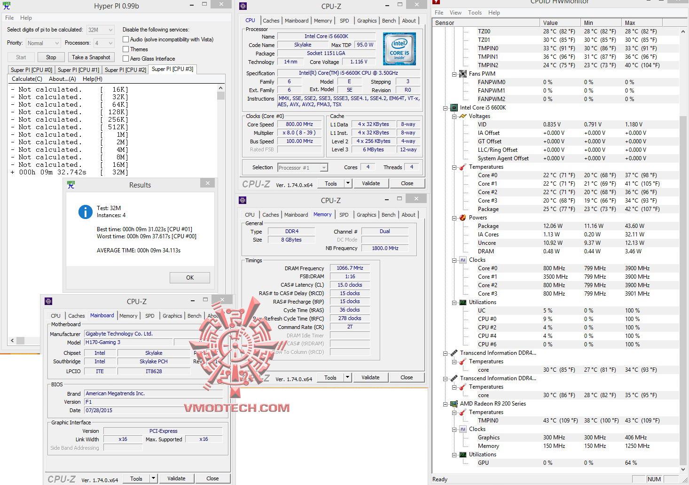Open the Caches tab in the CPU-Z CPU window
Image resolution: width=689 pixels, height=485 pixels.
[x=271, y=21]
